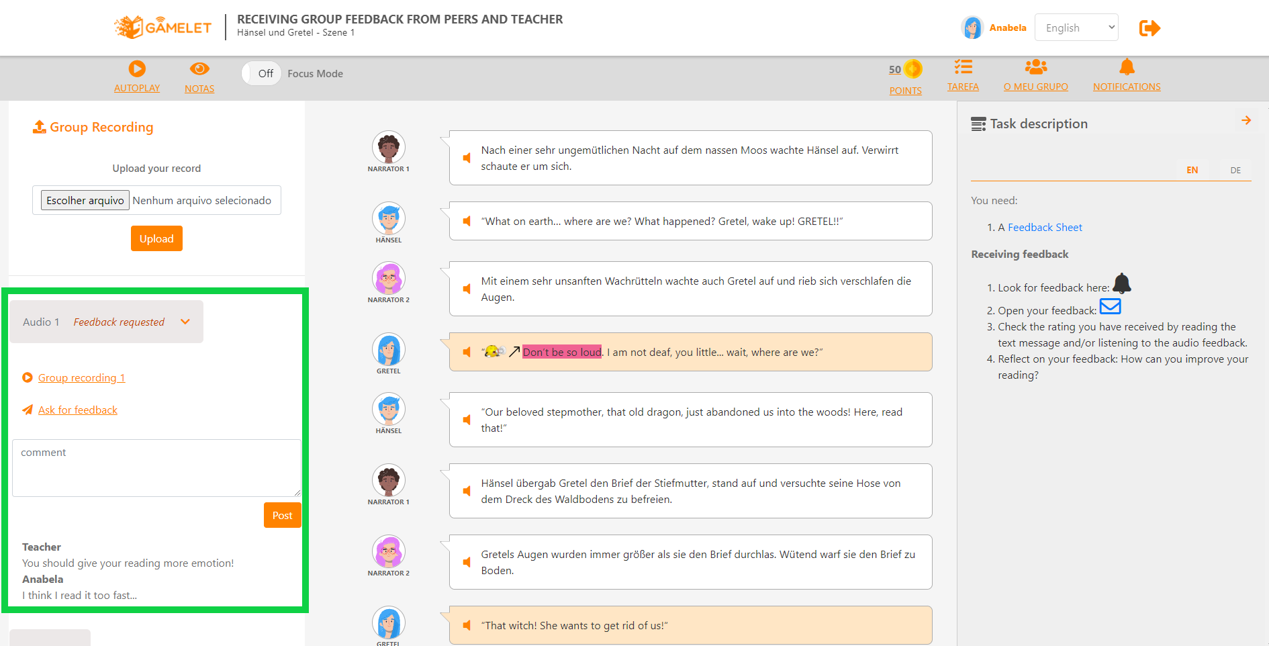Play Group recording 1
This screenshot has width=1269, height=646.
click(x=81, y=377)
